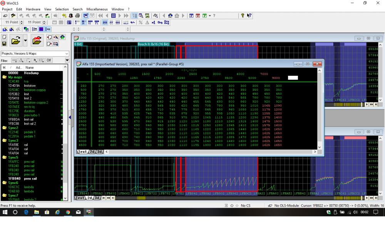This screenshot has height=240, width=385.
Task: Open the Selection menu
Action: coord(62,9)
